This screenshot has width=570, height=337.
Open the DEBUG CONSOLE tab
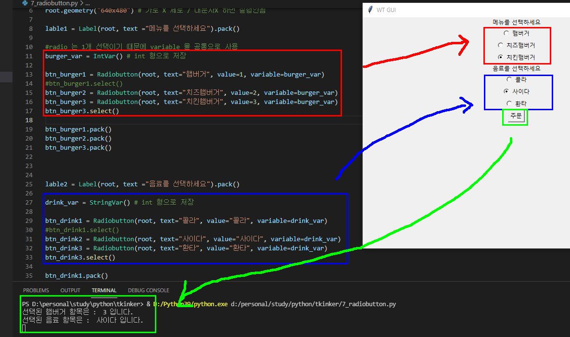[x=148, y=290]
